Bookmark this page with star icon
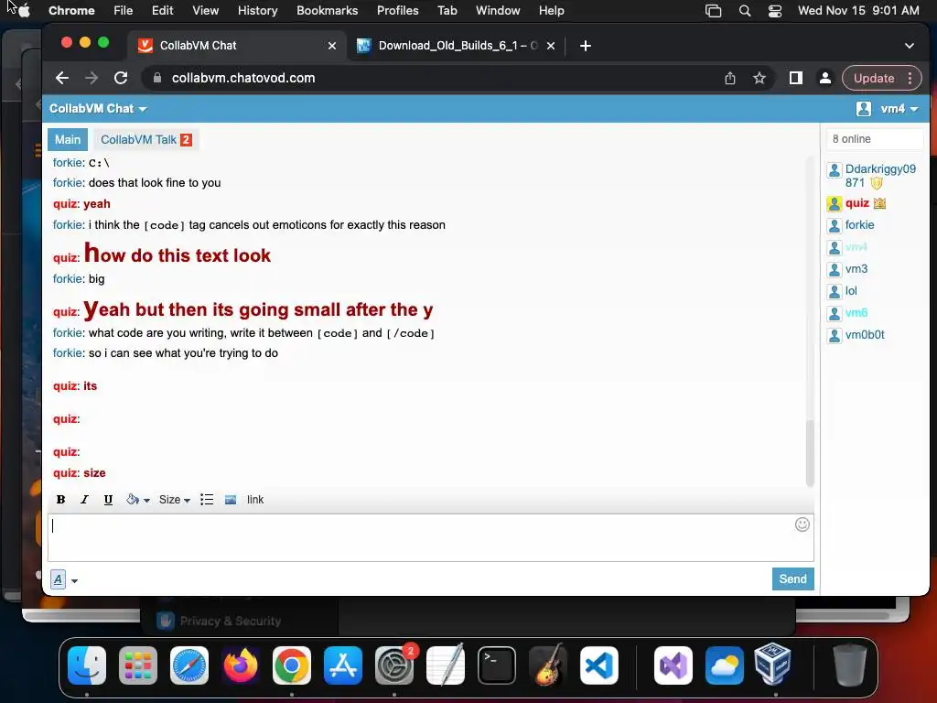The image size is (937, 703). pyautogui.click(x=759, y=79)
